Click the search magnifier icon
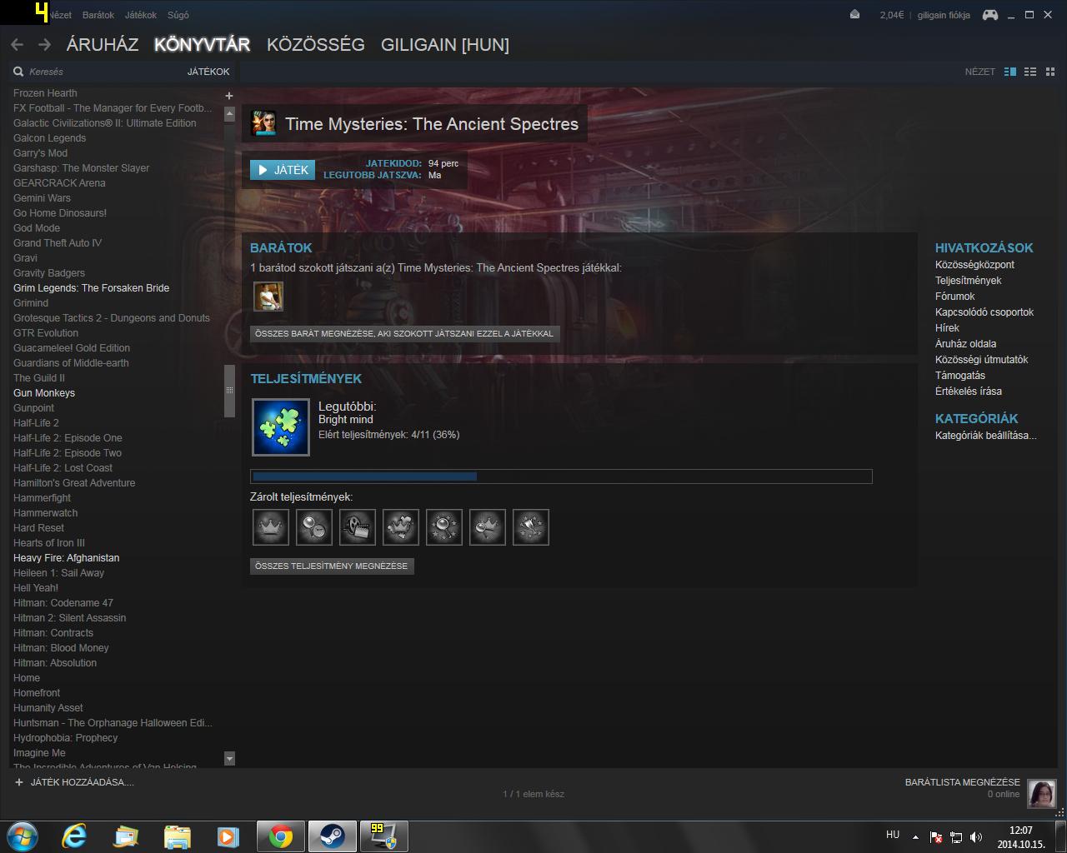The image size is (1067, 853). tap(18, 72)
